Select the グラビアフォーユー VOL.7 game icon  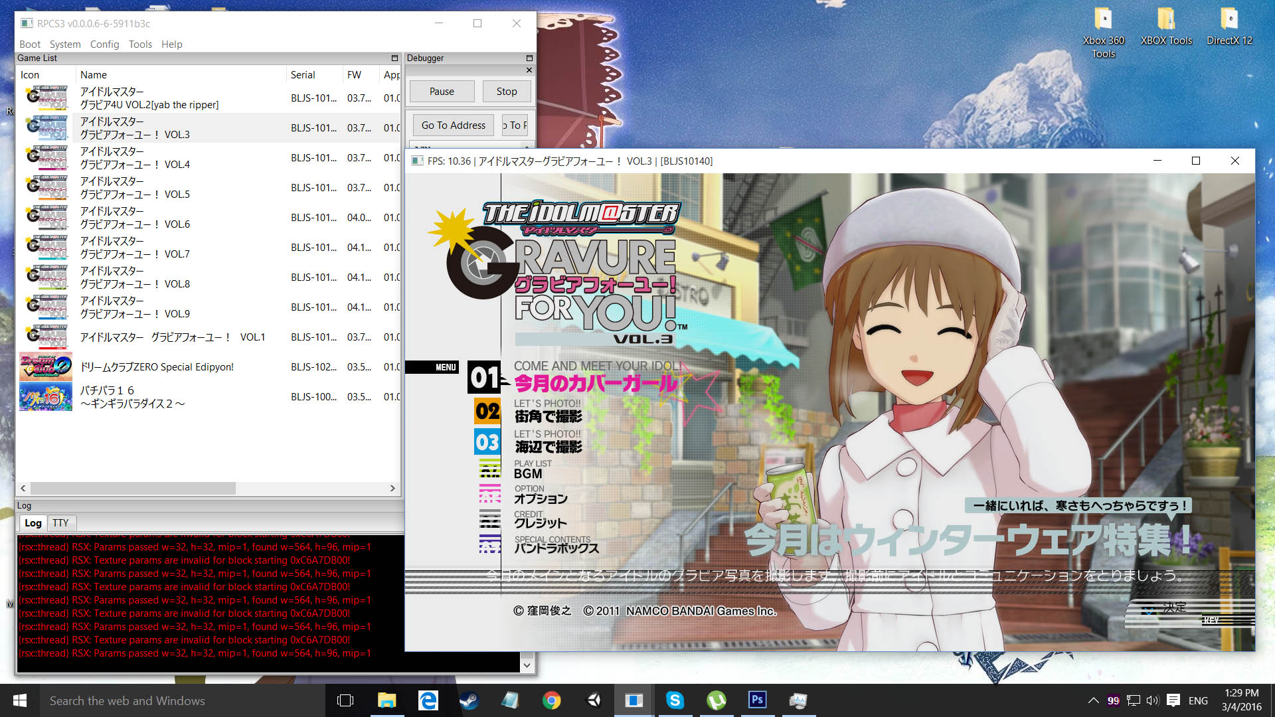coord(46,247)
